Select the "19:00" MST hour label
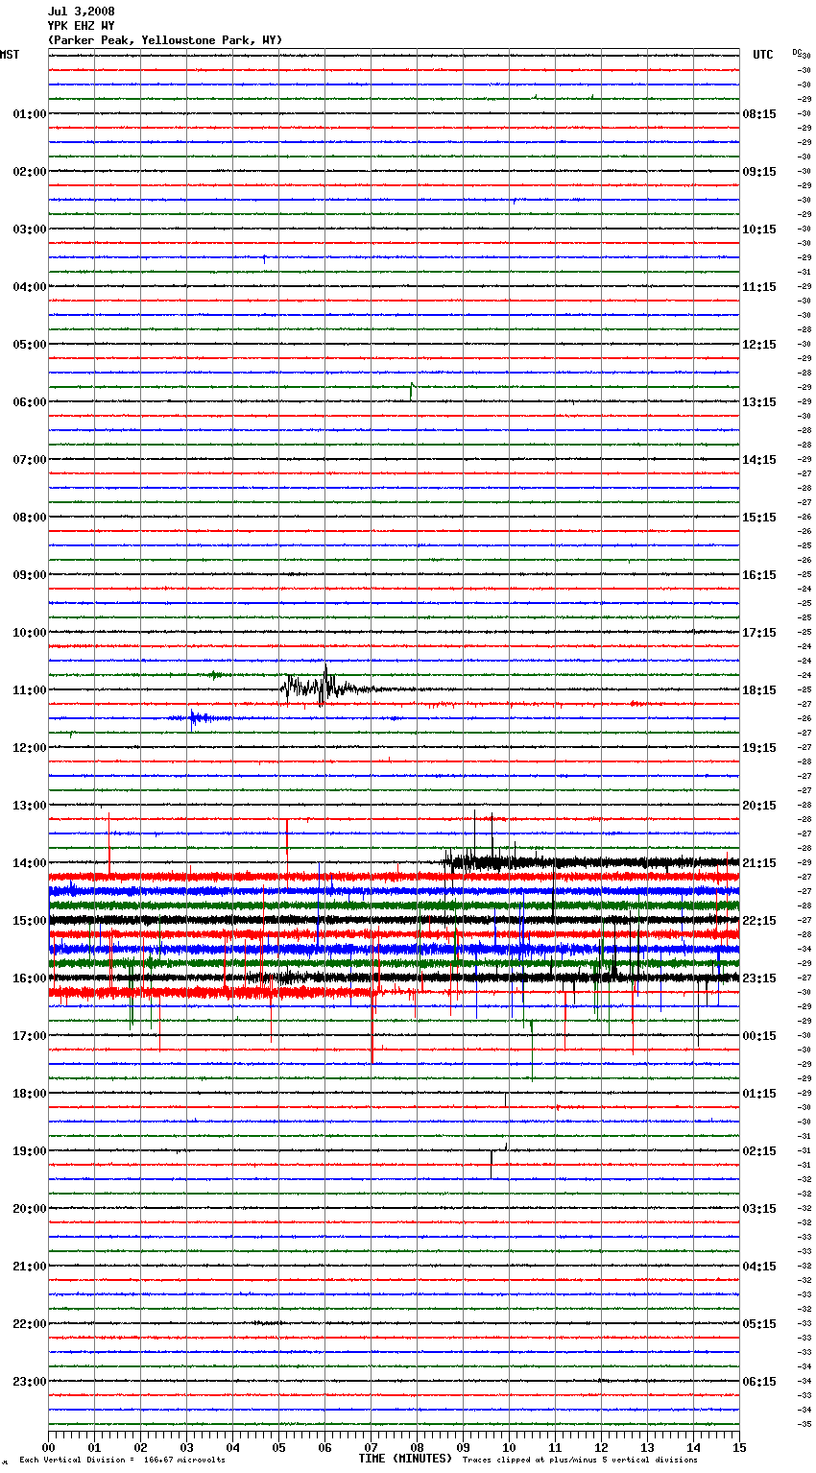Screen dimensions: 816x1473 pos(29,1151)
